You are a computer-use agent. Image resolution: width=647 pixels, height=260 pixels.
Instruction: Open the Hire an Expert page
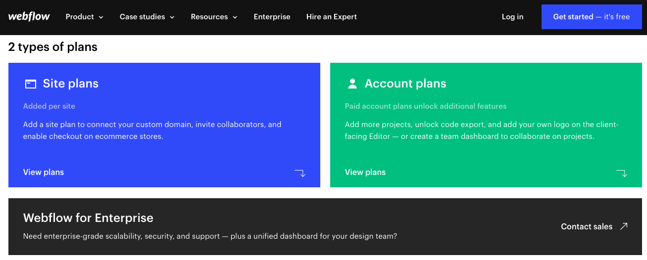332,17
